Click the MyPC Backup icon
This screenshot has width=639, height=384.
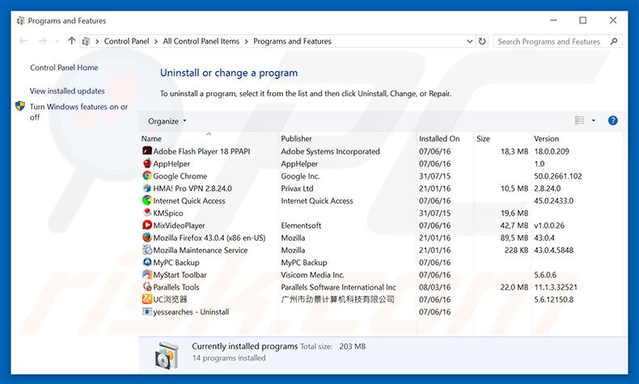(147, 262)
